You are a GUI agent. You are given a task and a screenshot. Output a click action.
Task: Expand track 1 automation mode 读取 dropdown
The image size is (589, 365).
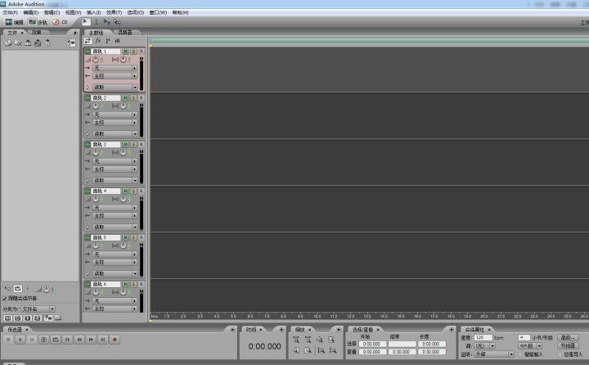click(x=134, y=87)
